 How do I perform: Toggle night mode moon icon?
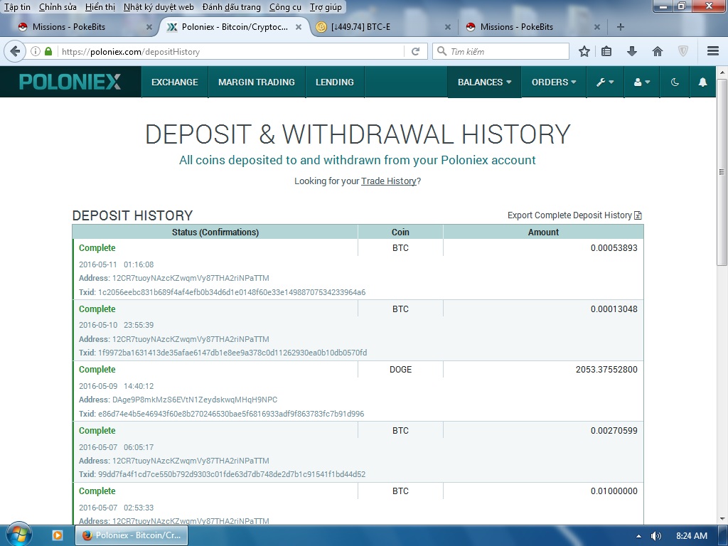(x=675, y=82)
